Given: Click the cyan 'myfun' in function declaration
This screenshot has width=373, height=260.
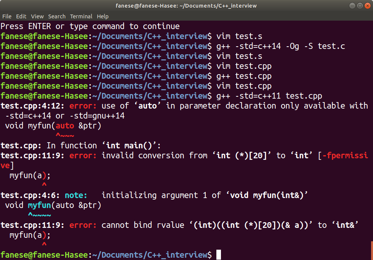Looking at the screenshot, I should point(39,205).
